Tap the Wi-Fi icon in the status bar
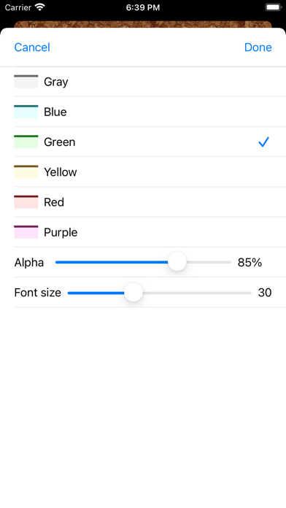This screenshot has height=508, width=286. click(40, 7)
